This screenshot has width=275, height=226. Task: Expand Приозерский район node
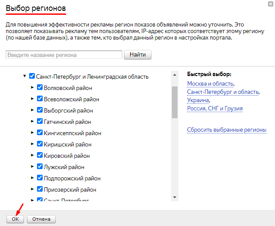click(32, 189)
